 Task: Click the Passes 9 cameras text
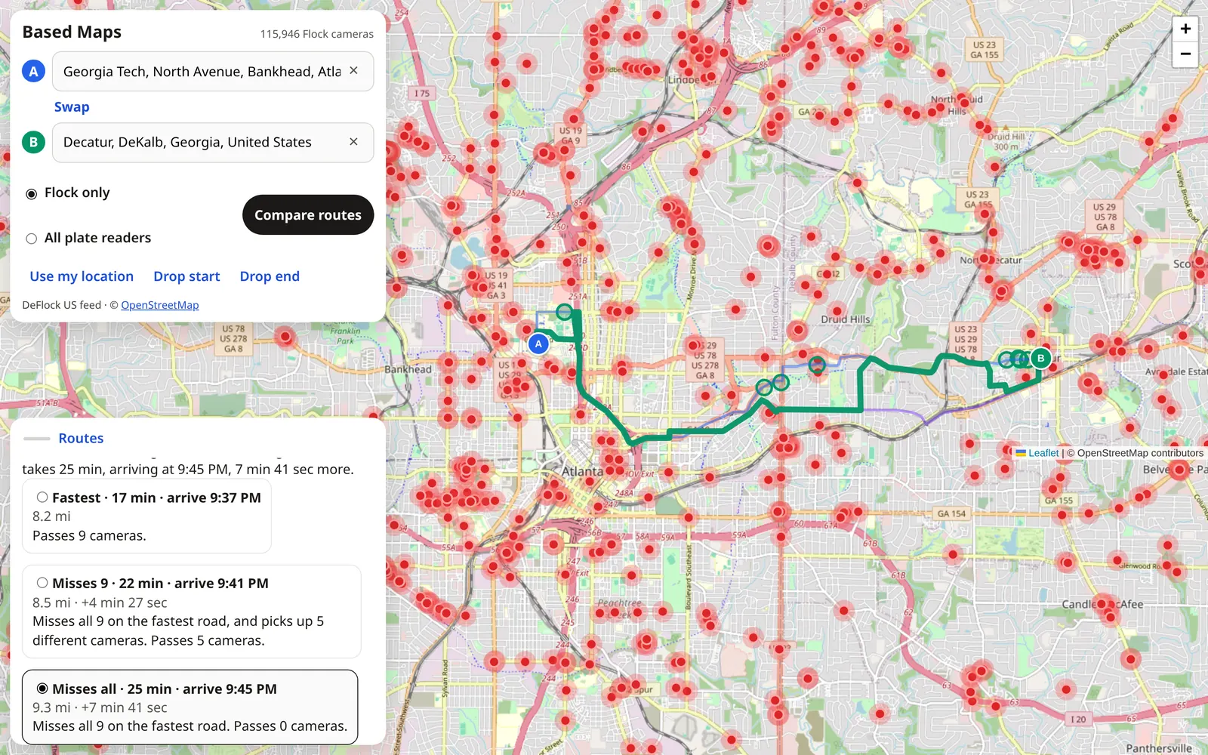point(89,535)
